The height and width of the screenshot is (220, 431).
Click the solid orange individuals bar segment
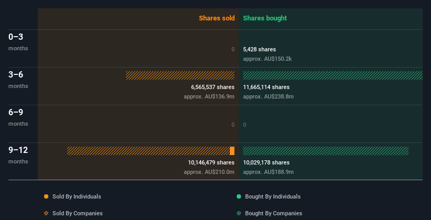click(232, 151)
